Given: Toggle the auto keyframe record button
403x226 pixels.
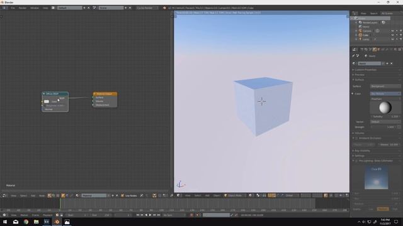Looking at the screenshot, I should tap(191, 215).
